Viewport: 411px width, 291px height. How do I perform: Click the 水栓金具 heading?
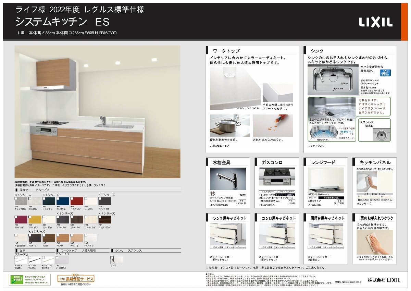[x=222, y=162]
